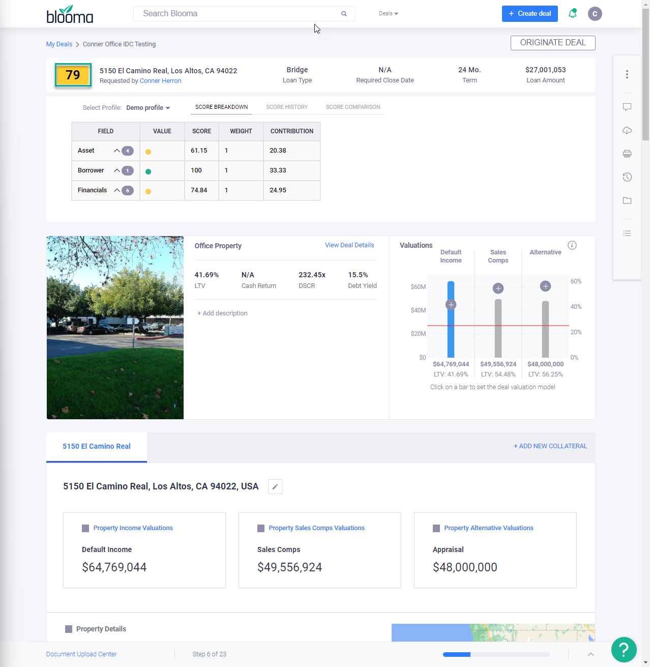Switch to Score Comparison tab
The width and height of the screenshot is (650, 667).
click(353, 107)
